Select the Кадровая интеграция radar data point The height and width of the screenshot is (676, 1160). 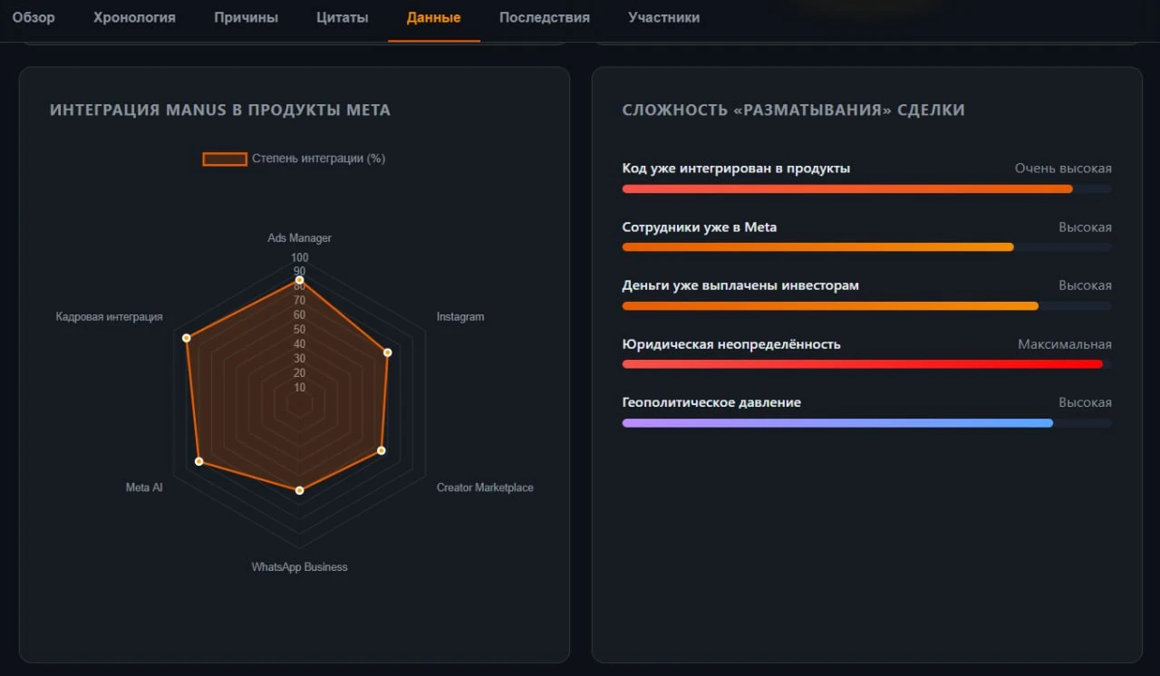[x=187, y=338]
